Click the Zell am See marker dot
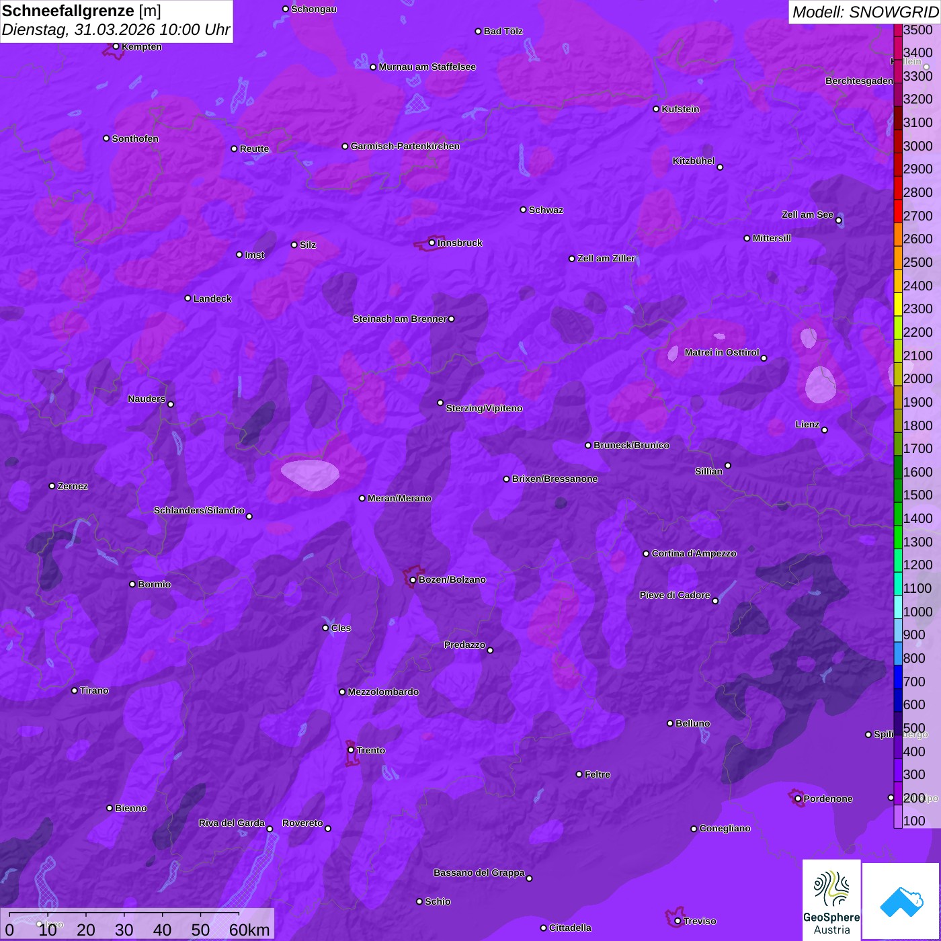 coord(838,220)
